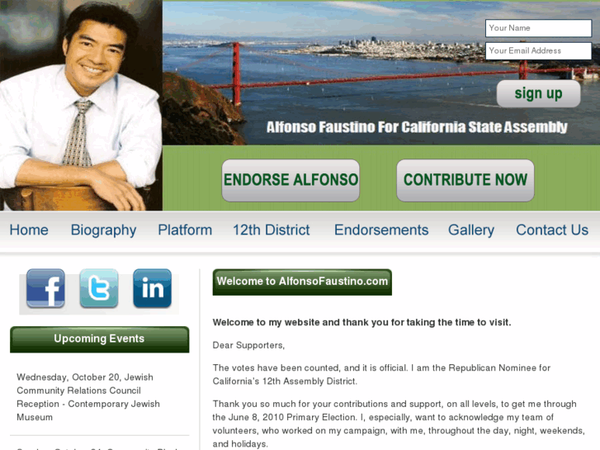Click the sign up button
The height and width of the screenshot is (450, 600).
click(538, 94)
